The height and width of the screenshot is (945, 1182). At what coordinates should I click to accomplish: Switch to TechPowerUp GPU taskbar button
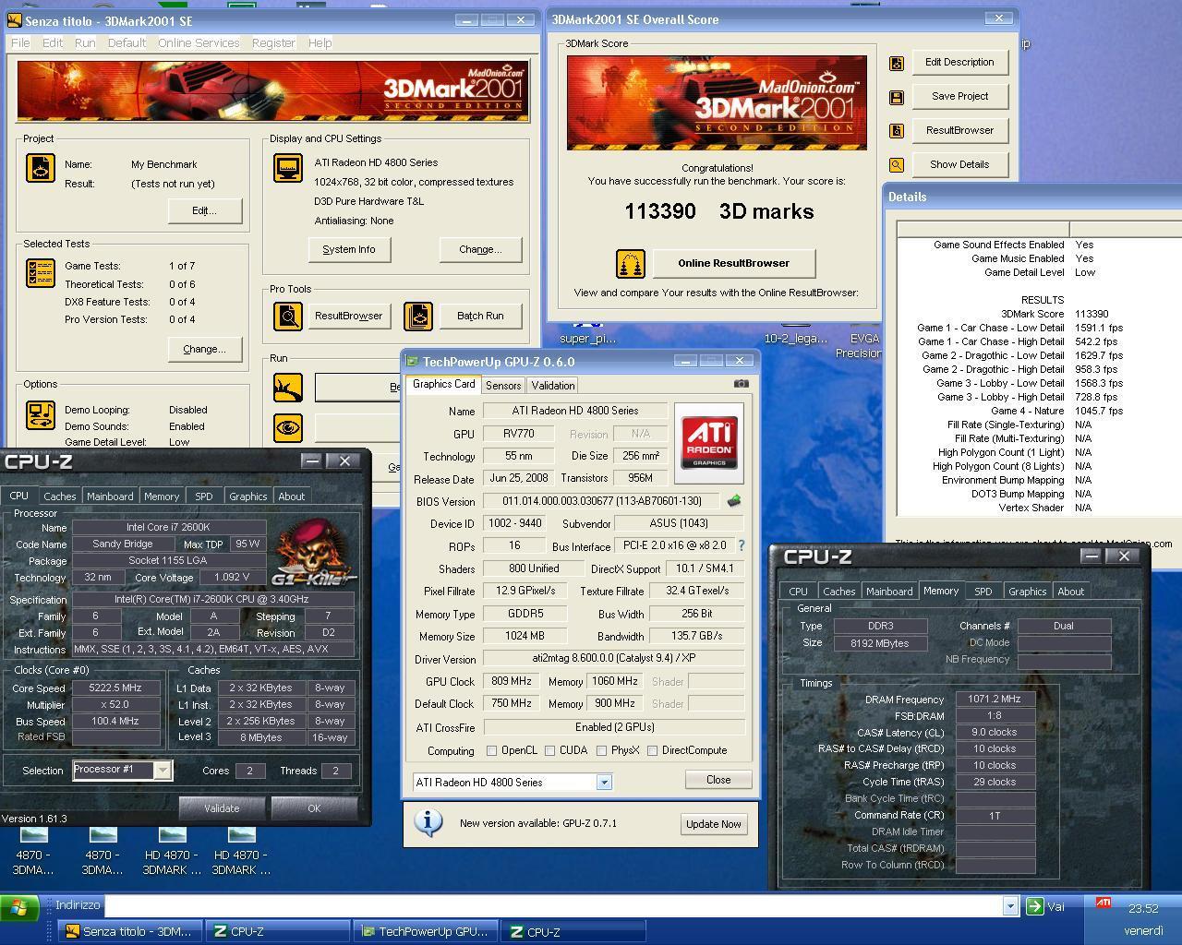point(426,931)
